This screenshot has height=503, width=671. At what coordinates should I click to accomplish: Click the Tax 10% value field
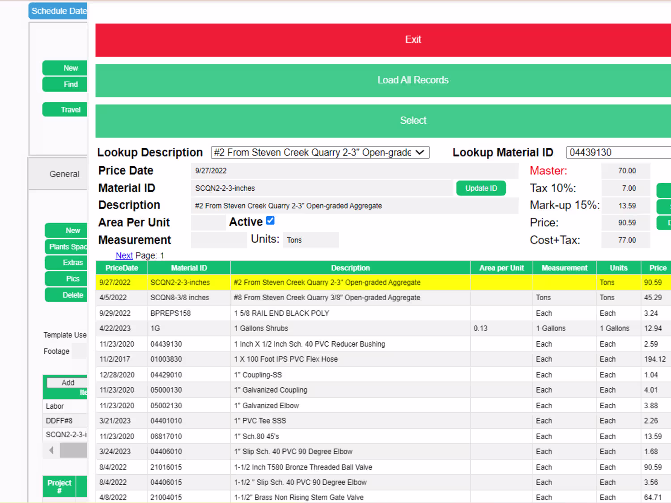pos(625,189)
